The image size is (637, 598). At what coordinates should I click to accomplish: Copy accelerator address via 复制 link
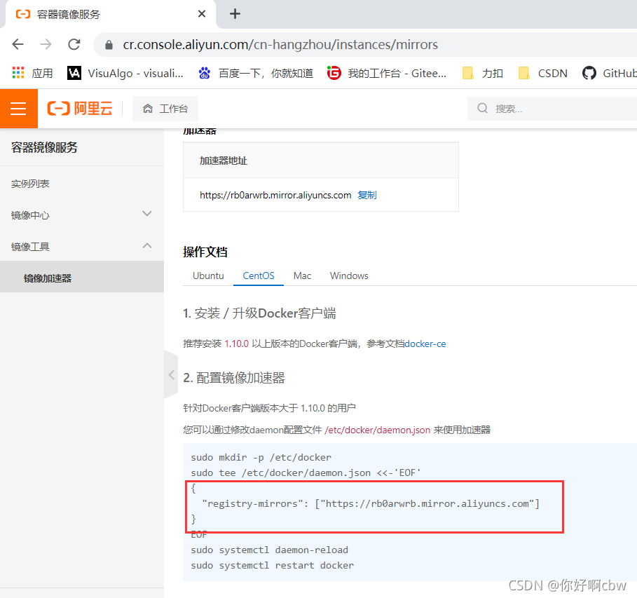[x=367, y=195]
